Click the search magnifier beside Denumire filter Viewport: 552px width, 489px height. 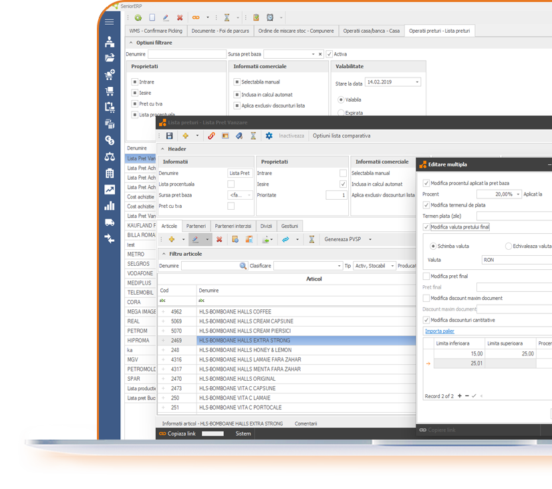click(243, 265)
